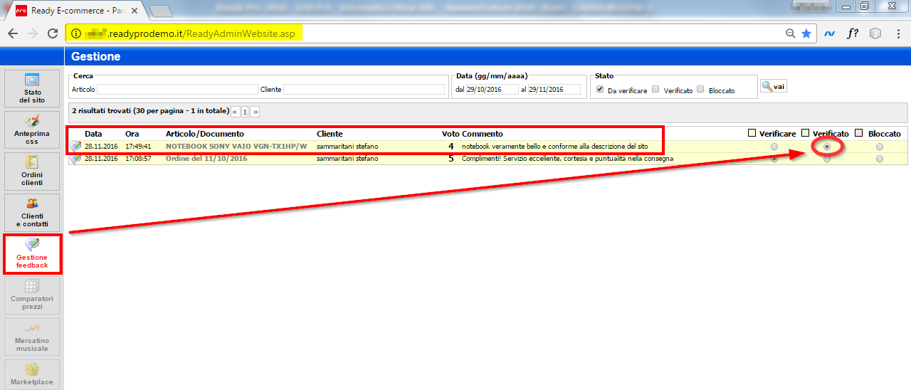The width and height of the screenshot is (911, 390).
Task: Mark the Ordine feedback as Verificato
Action: (x=826, y=159)
